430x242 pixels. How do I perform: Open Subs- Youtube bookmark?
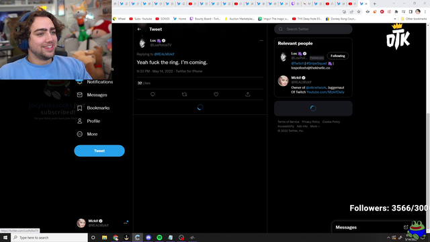click(140, 19)
